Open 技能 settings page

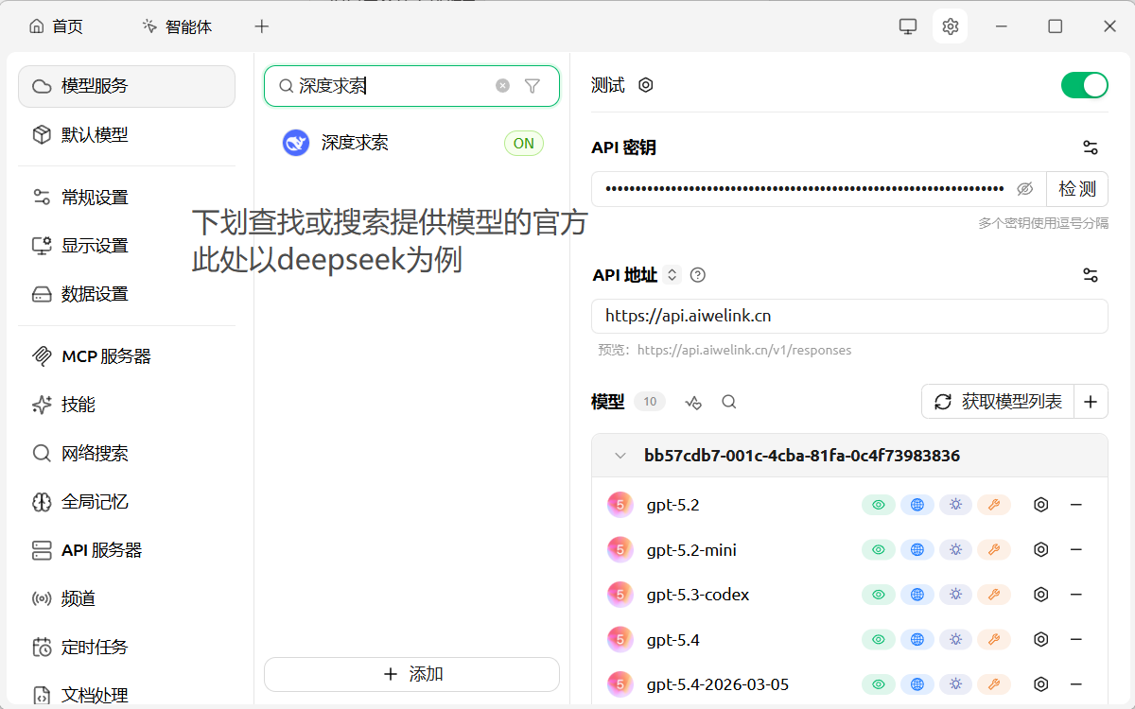[x=127, y=405]
